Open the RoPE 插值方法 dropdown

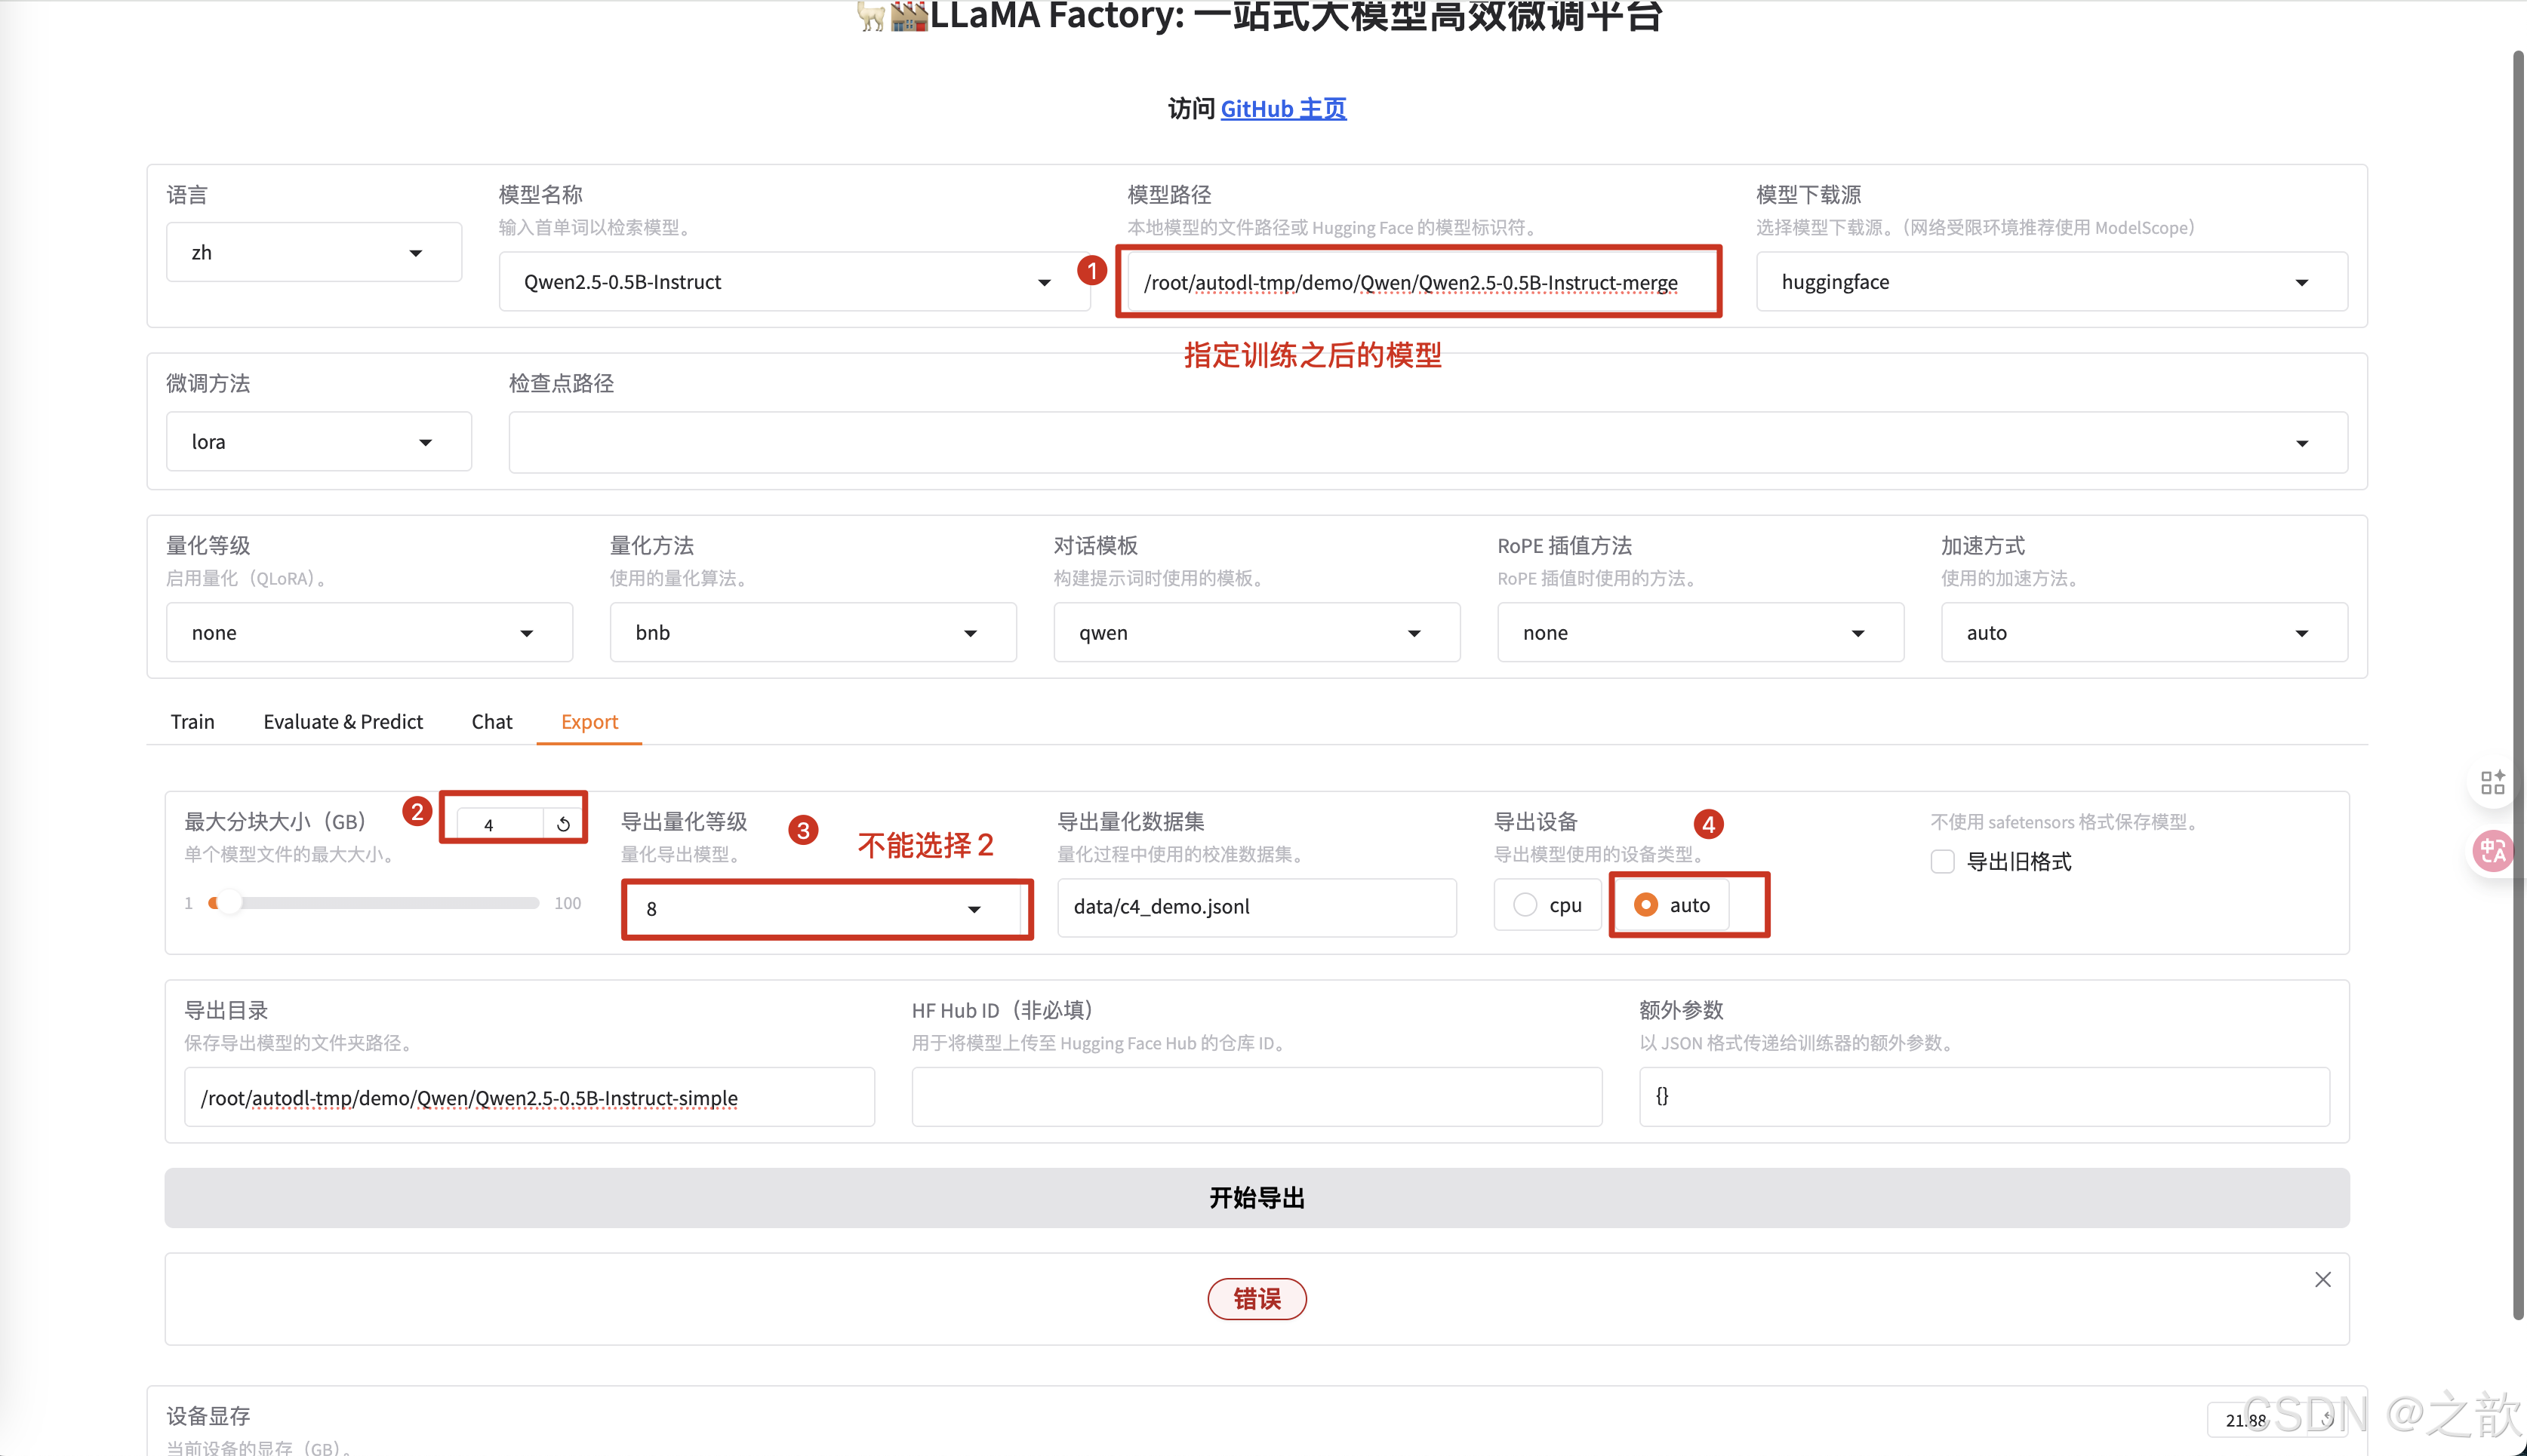(x=1701, y=632)
